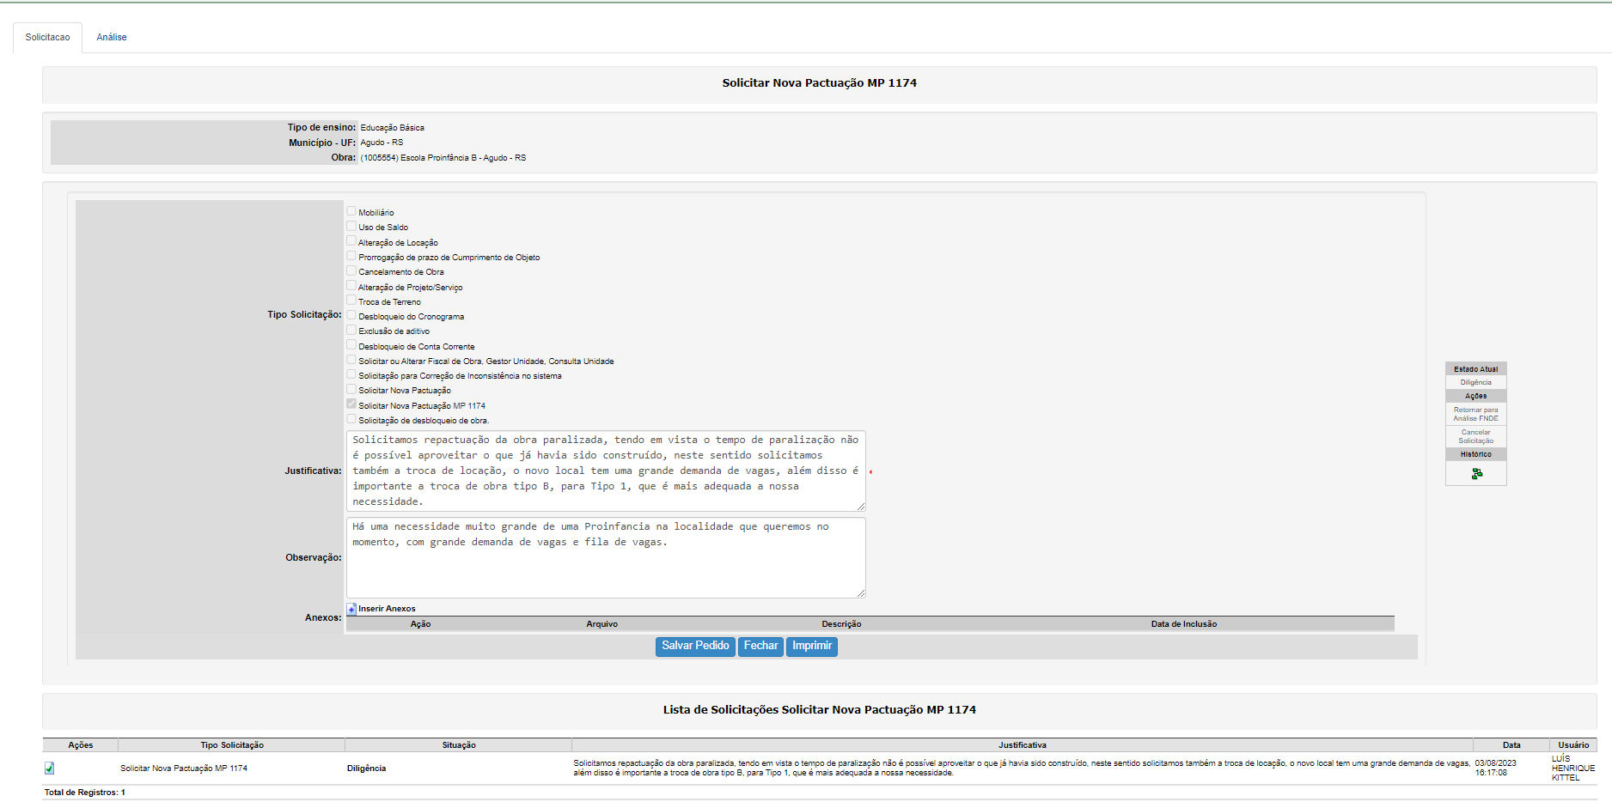Viewport: 1612px width, 808px height.
Task: Hit the Imprimir button
Action: tap(812, 646)
